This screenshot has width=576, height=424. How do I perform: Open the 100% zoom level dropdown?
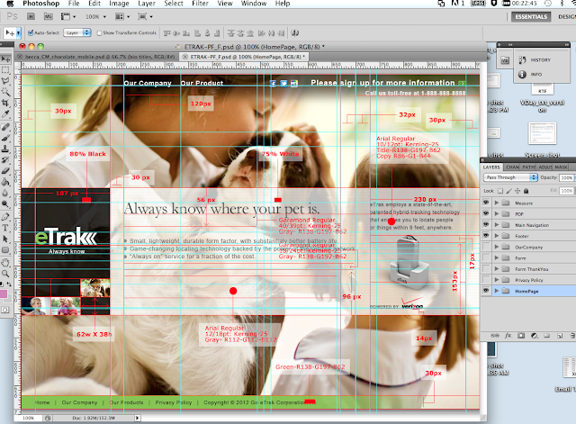[96, 16]
